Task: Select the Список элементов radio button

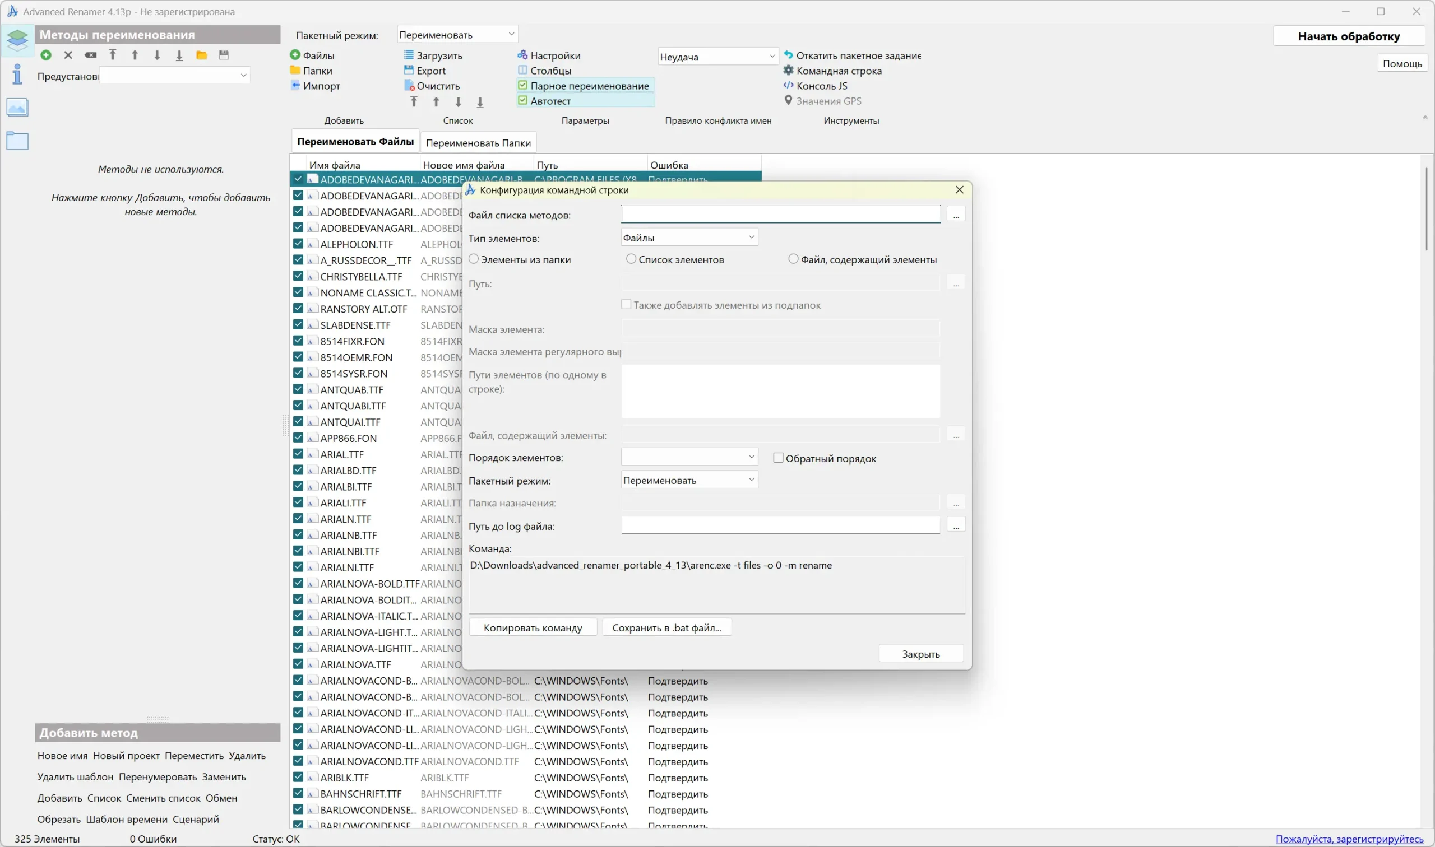Action: [x=631, y=259]
